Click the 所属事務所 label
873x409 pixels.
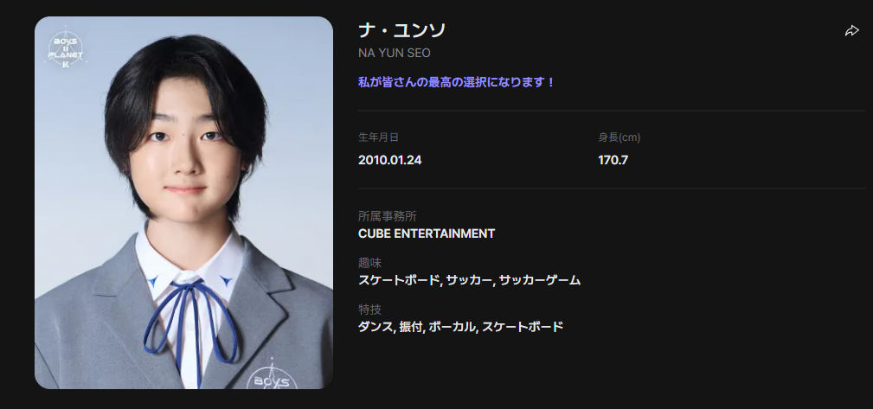(x=387, y=216)
